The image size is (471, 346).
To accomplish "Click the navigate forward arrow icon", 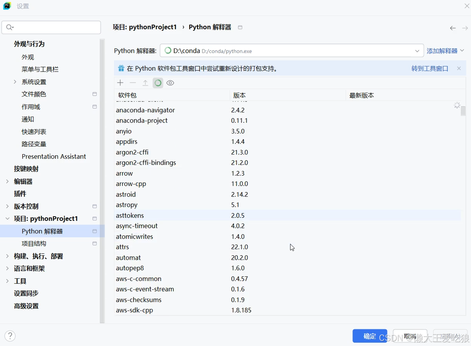I will tap(465, 28).
